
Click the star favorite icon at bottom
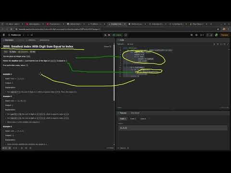22,148
